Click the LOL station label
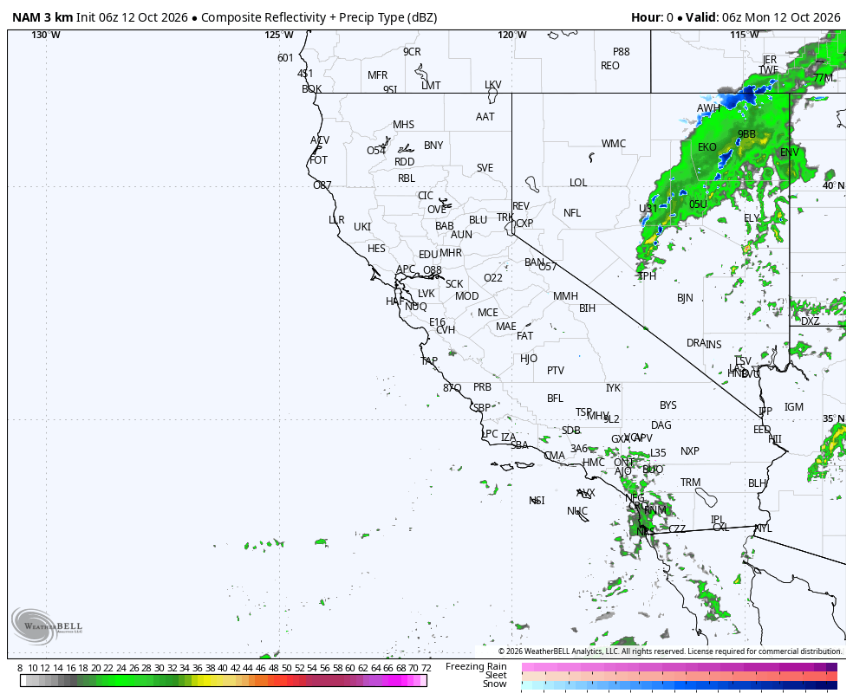Viewport: 853px width, 700px height. 578,183
